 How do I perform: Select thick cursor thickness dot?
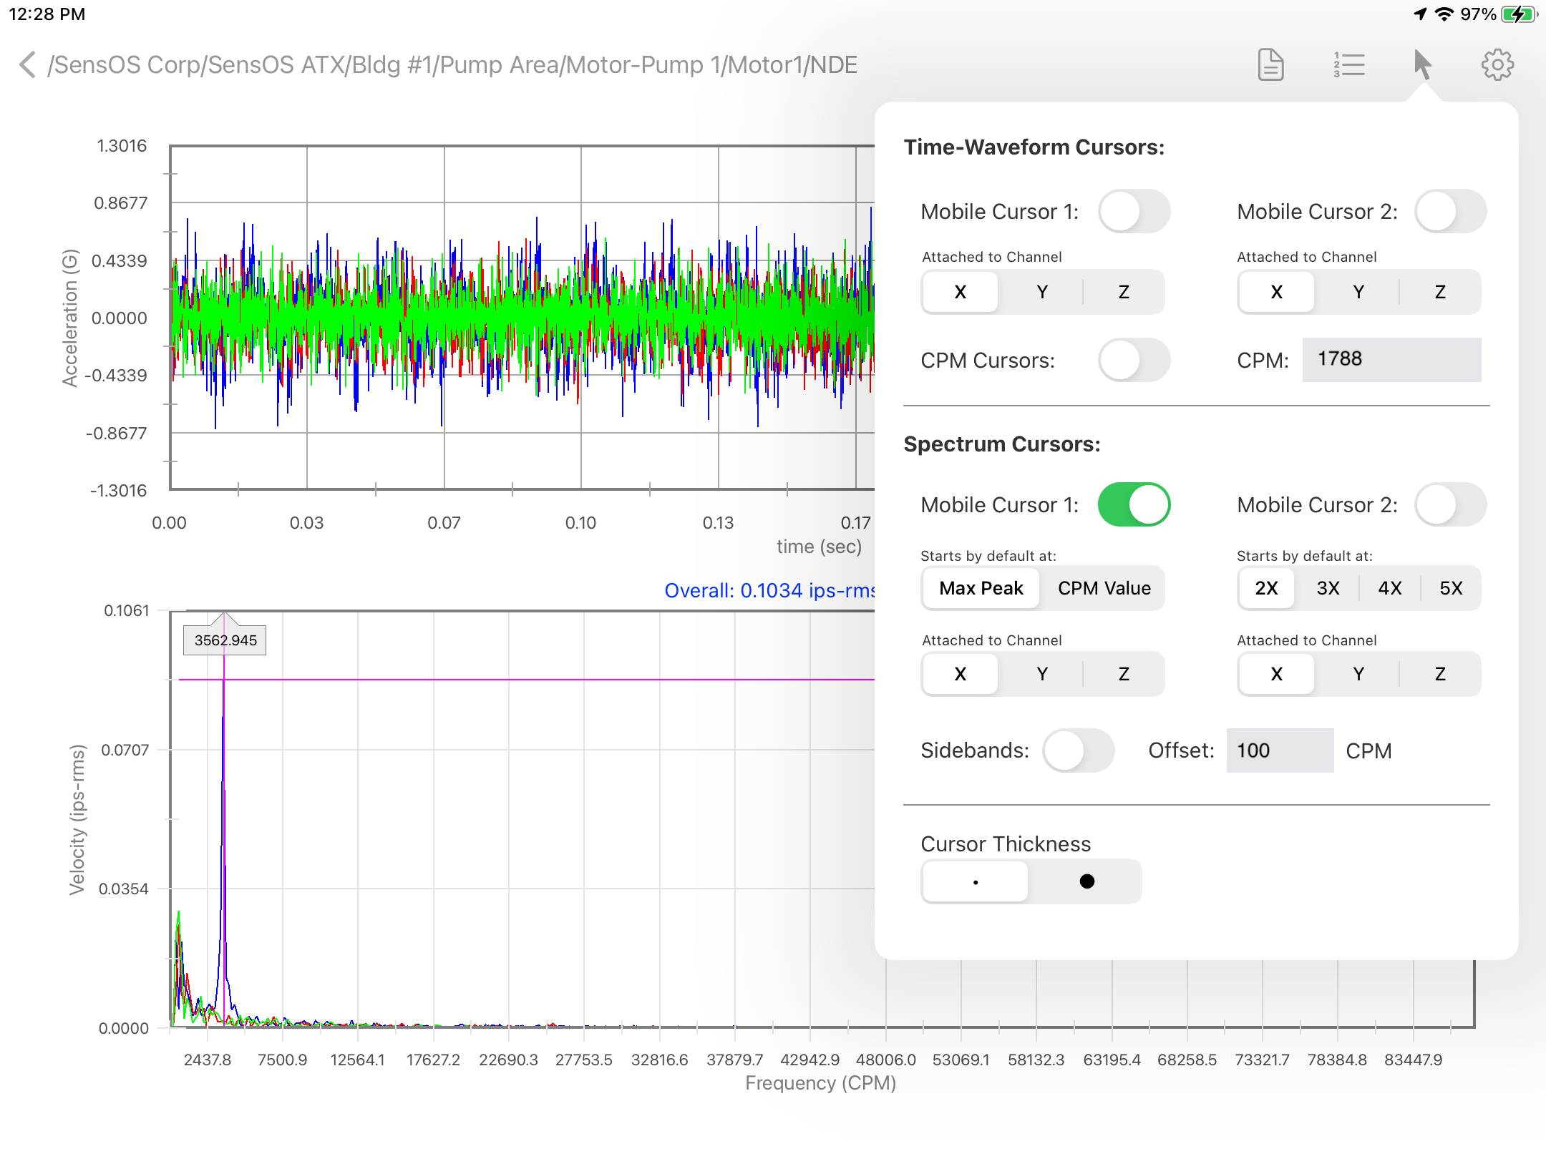click(1086, 881)
